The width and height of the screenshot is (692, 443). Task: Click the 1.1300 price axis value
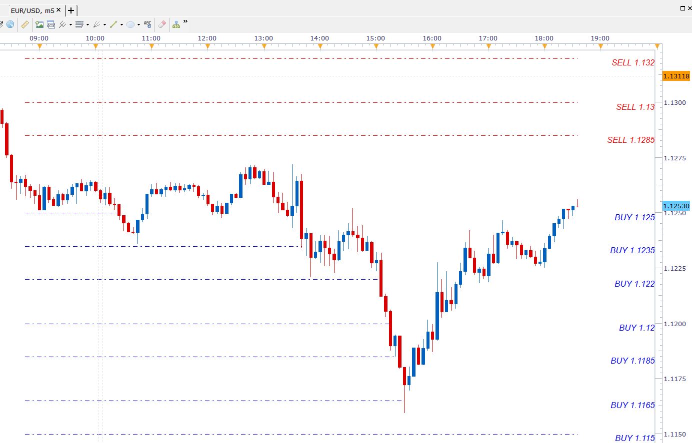[675, 102]
